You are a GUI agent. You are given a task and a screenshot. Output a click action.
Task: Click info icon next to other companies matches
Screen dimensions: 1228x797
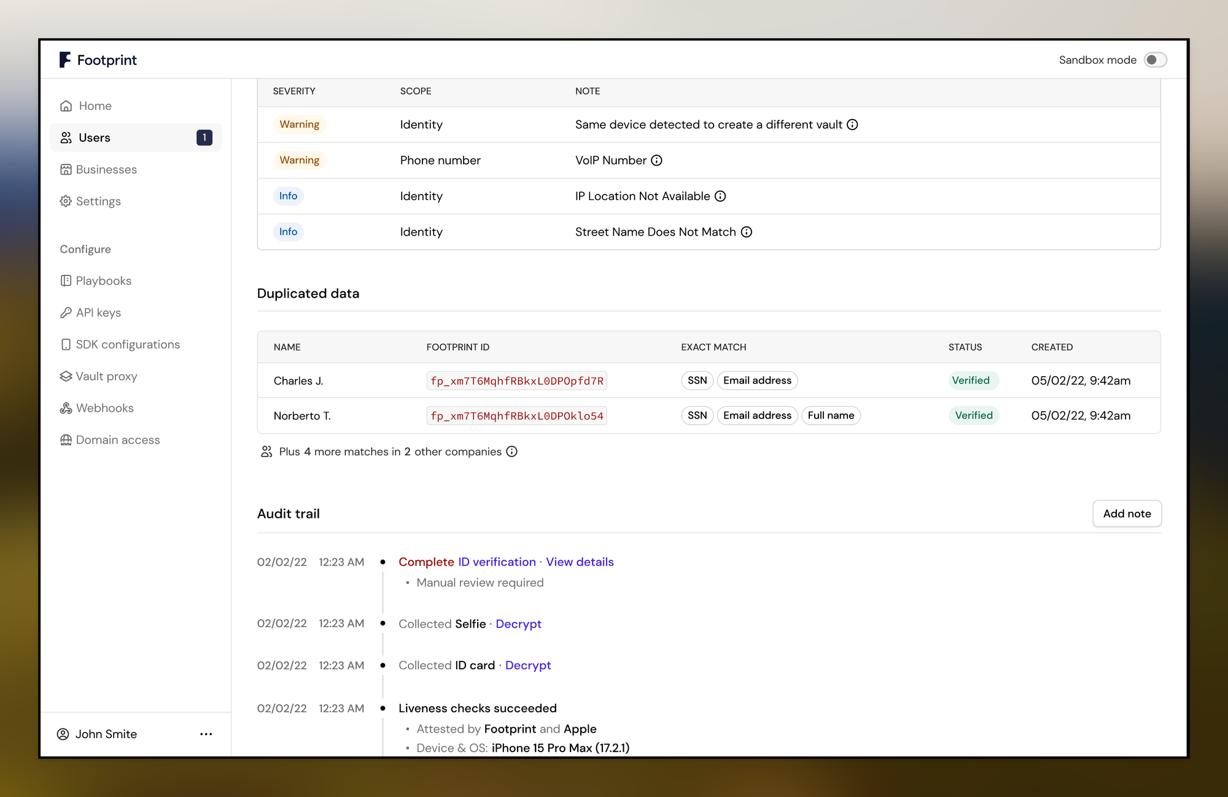pyautogui.click(x=511, y=452)
